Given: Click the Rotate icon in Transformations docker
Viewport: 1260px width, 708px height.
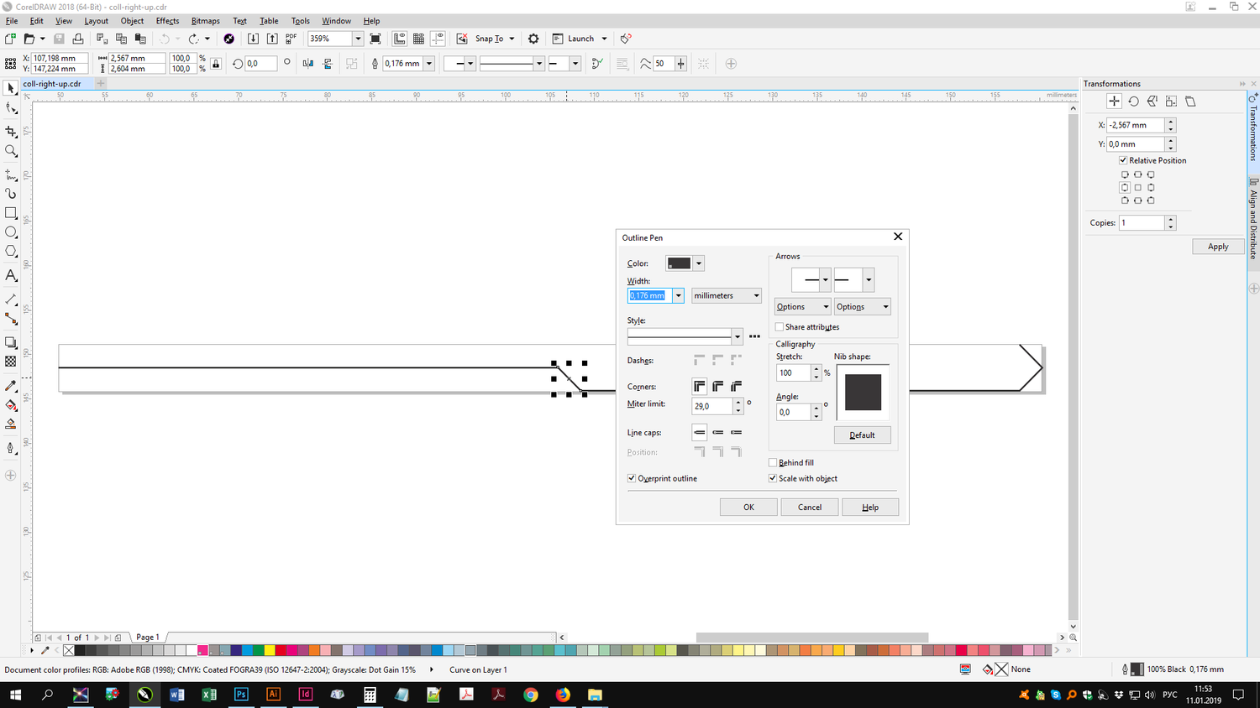Looking at the screenshot, I should point(1133,102).
